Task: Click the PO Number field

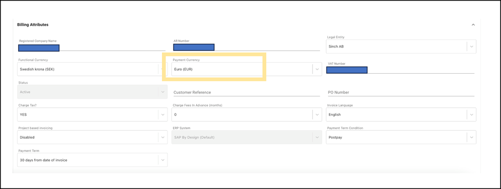Action: (x=401, y=92)
